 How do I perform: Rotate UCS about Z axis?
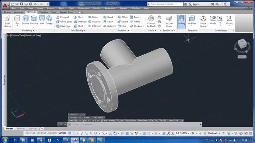coord(220,20)
